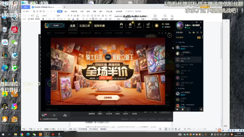Collapse the first friend group
This screenshot has height=137, width=244.
click(177, 42)
